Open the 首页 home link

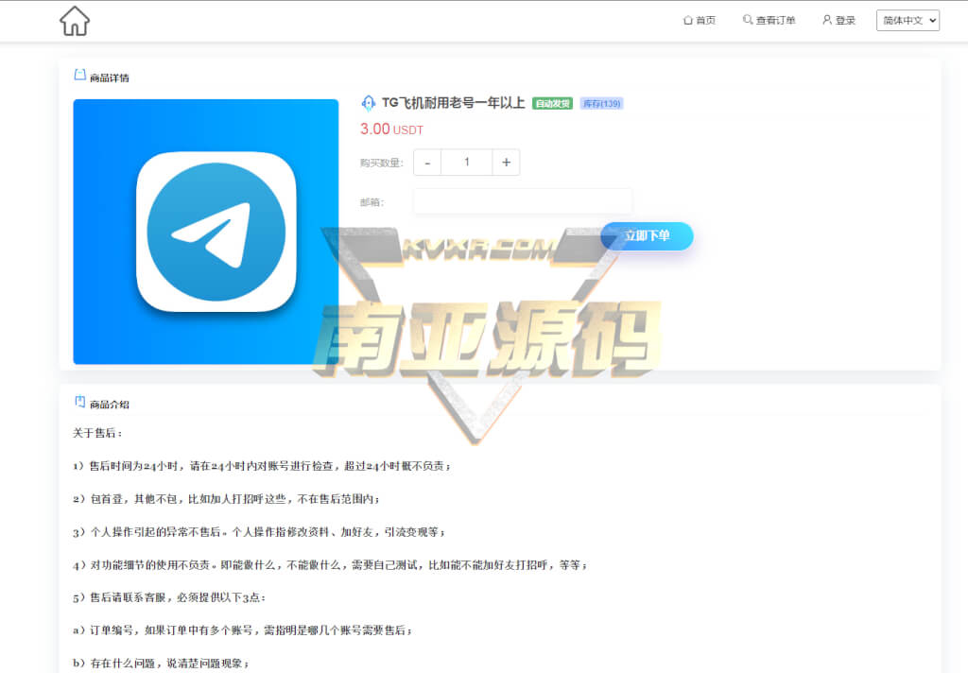click(x=700, y=21)
